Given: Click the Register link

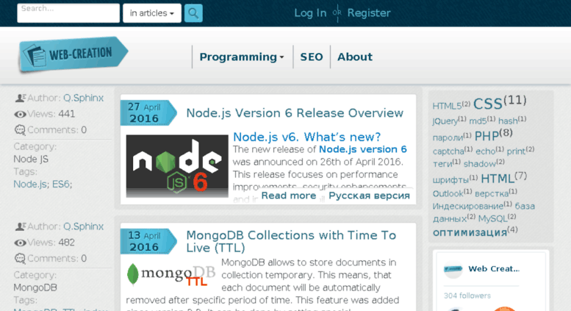Looking at the screenshot, I should [x=368, y=13].
